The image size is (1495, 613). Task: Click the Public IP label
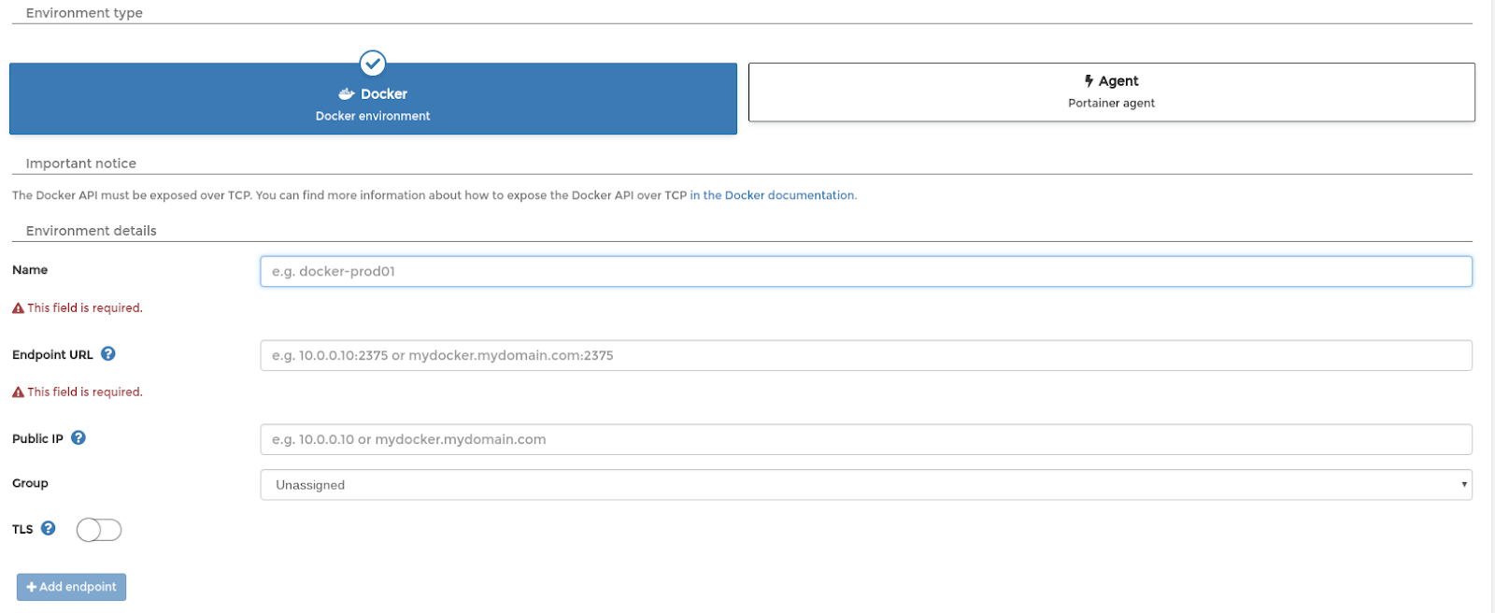click(37, 439)
